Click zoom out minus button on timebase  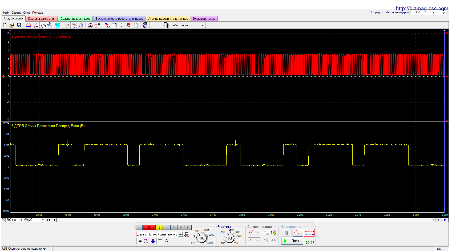tap(3, 220)
